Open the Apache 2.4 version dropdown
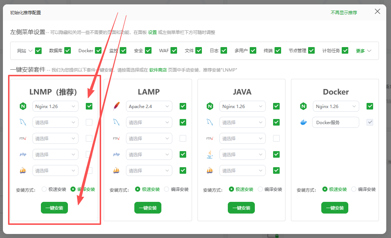 click(149, 106)
